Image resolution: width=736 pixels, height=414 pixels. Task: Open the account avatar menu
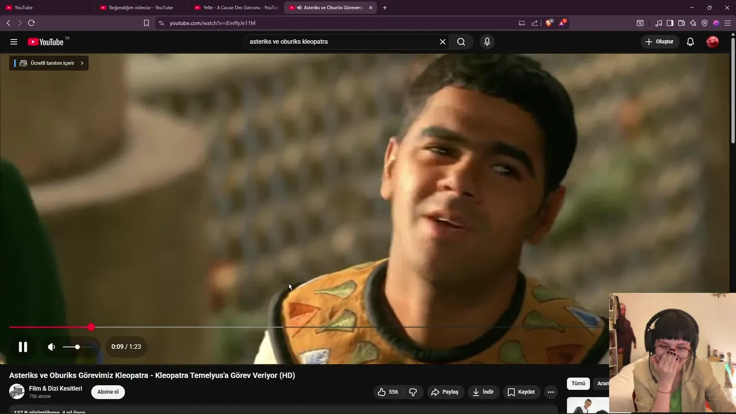712,42
